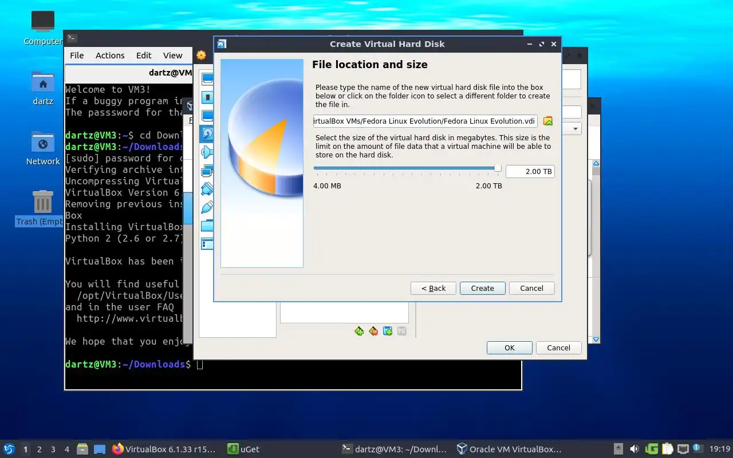Viewport: 733px width, 458px height.
Task: Activate VirtualBox 6.1.33 taskbar window button
Action: (164, 449)
